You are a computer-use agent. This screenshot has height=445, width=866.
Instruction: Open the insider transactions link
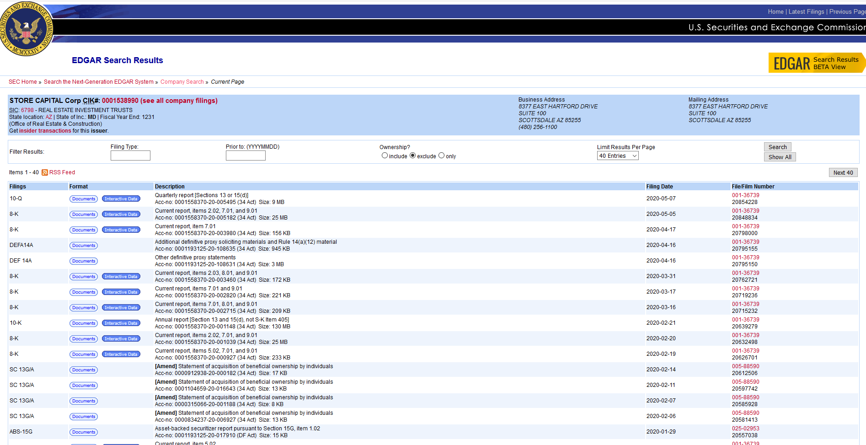click(x=45, y=131)
